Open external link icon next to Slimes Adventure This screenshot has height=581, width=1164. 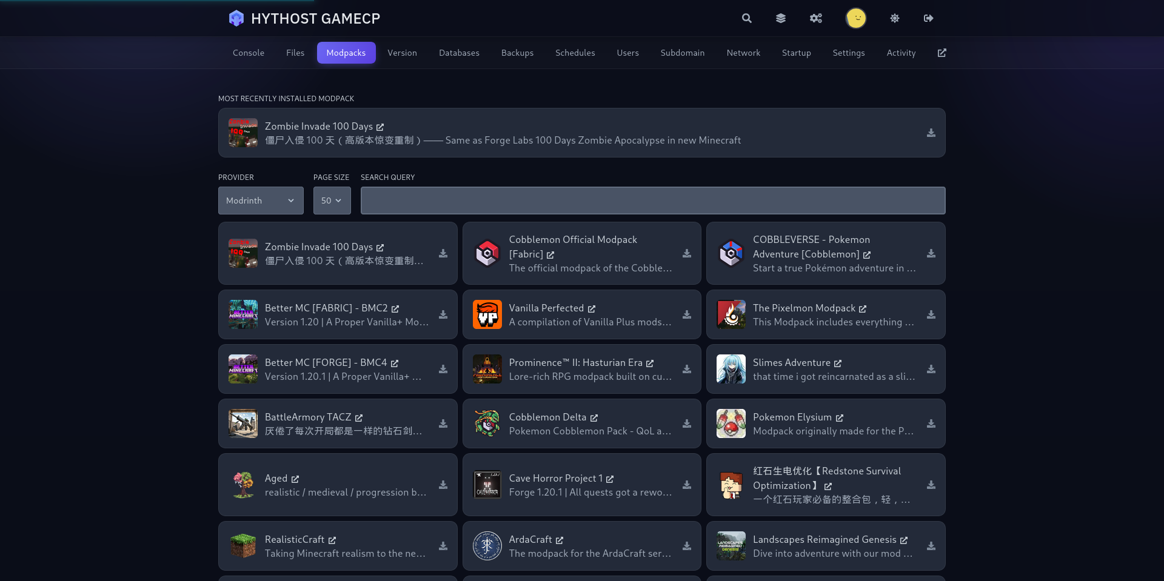point(838,364)
